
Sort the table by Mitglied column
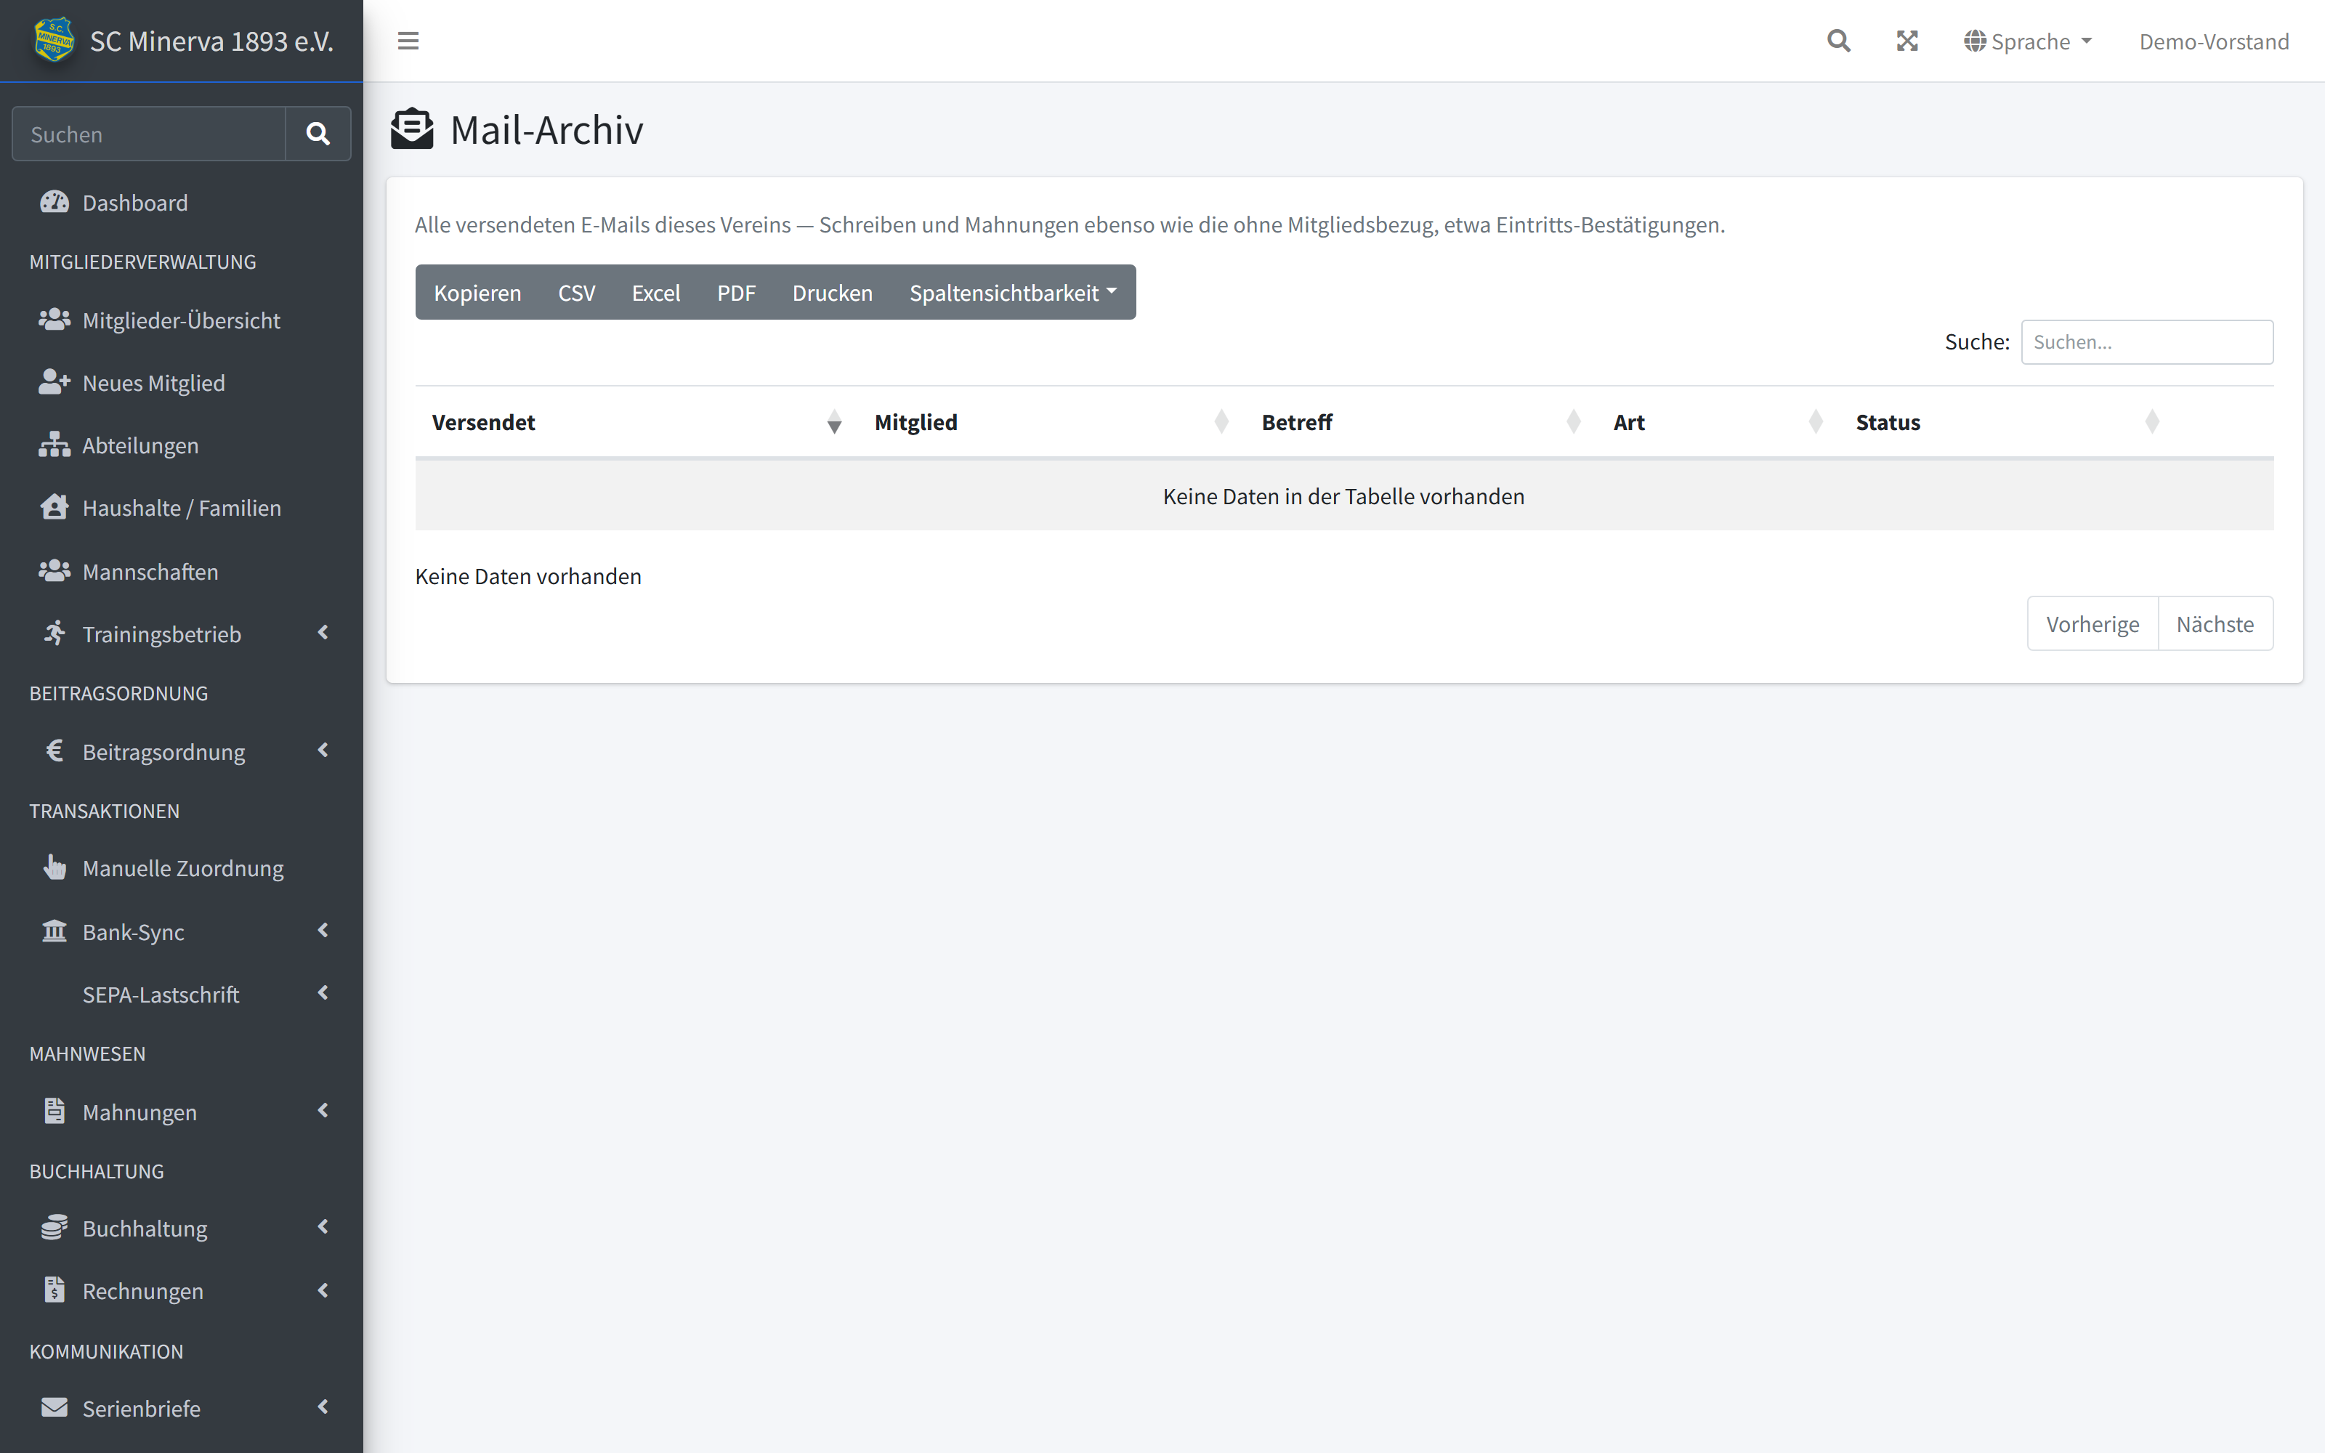(x=1051, y=422)
